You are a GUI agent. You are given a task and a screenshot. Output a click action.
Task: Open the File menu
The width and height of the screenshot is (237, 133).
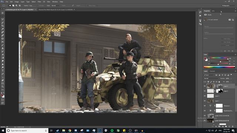pos(7,1)
